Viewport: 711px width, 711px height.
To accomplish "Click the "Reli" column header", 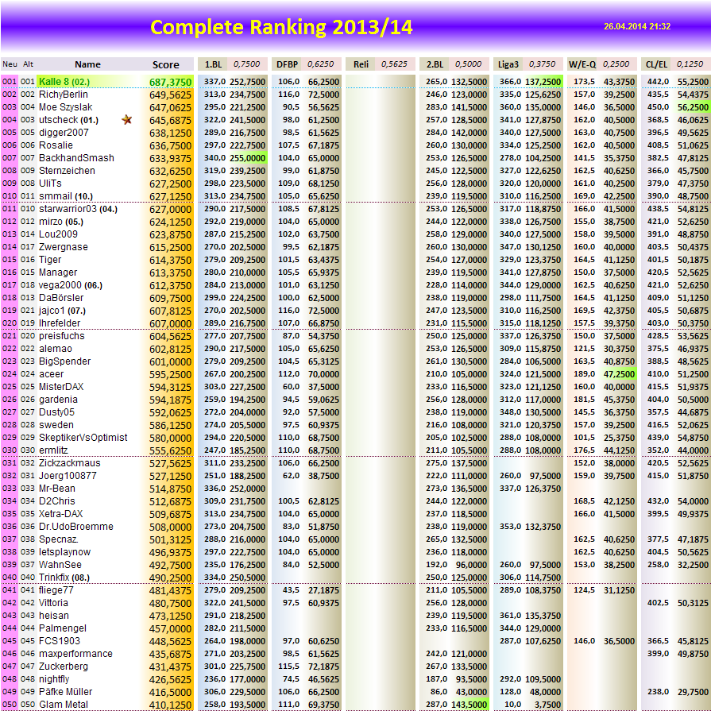I will point(361,64).
